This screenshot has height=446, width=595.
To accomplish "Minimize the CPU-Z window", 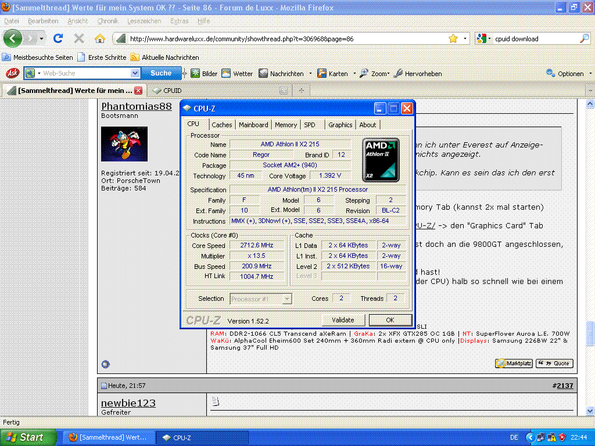I will click(x=380, y=109).
